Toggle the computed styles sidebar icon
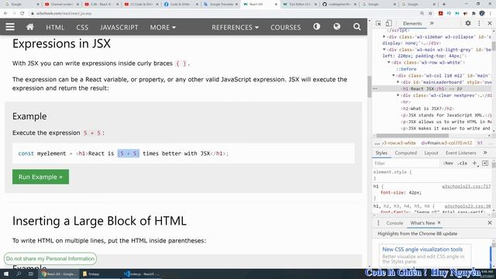496x279 pixels. [485, 164]
